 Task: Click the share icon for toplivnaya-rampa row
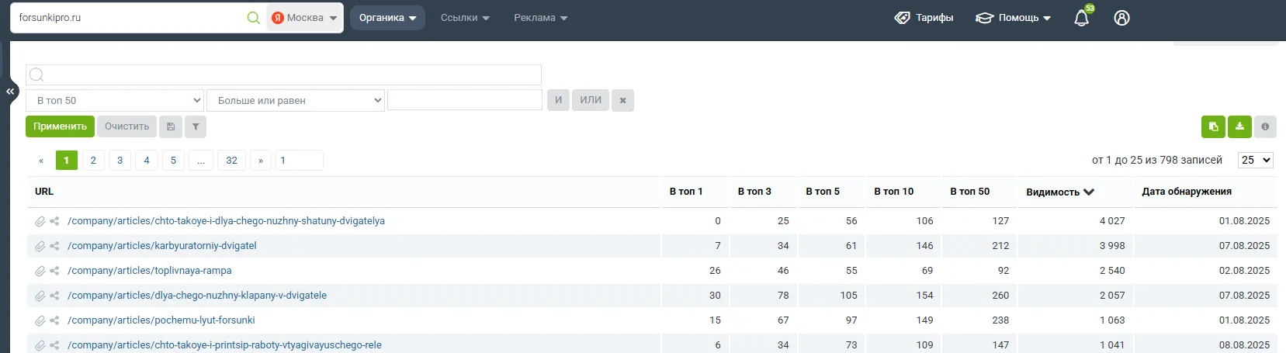tap(54, 271)
